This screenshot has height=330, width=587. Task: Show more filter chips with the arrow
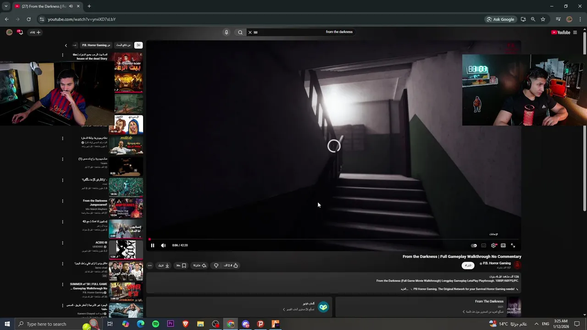click(66, 45)
